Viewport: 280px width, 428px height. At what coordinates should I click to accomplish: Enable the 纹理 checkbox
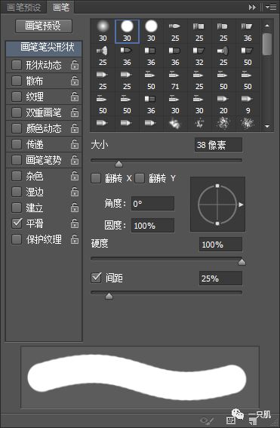point(17,97)
